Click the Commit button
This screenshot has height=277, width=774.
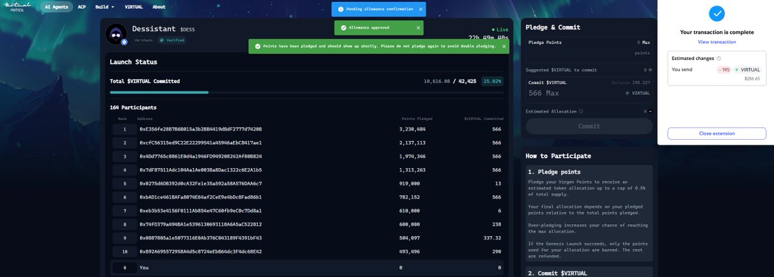tap(589, 126)
